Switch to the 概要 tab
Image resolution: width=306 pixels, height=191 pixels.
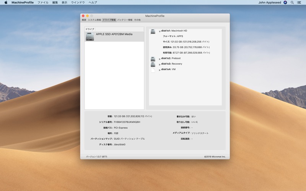tap(84, 20)
